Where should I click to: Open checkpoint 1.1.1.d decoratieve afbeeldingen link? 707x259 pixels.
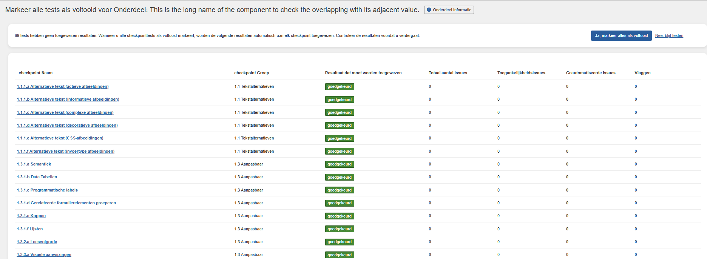pos(67,126)
